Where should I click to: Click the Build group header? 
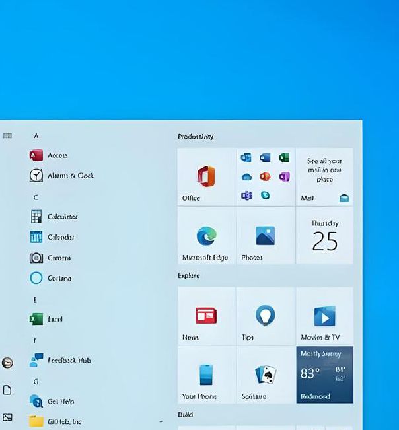[x=186, y=414]
